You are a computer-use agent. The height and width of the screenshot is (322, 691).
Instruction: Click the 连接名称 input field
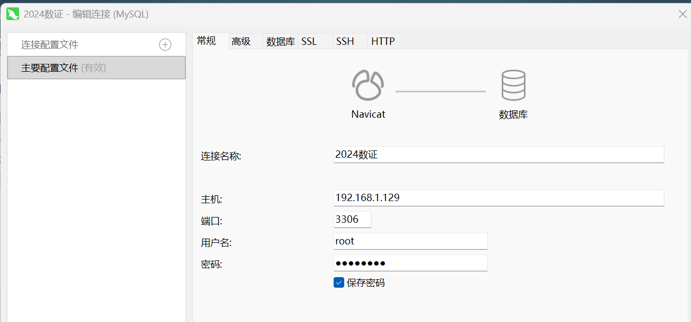tap(498, 155)
